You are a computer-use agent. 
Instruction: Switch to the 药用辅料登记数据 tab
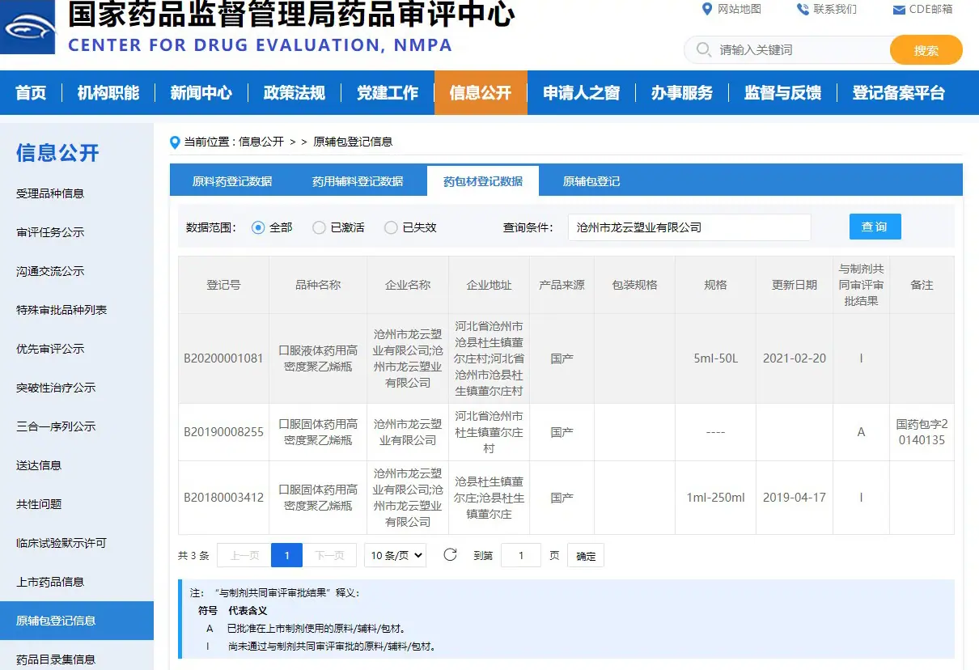click(x=358, y=181)
